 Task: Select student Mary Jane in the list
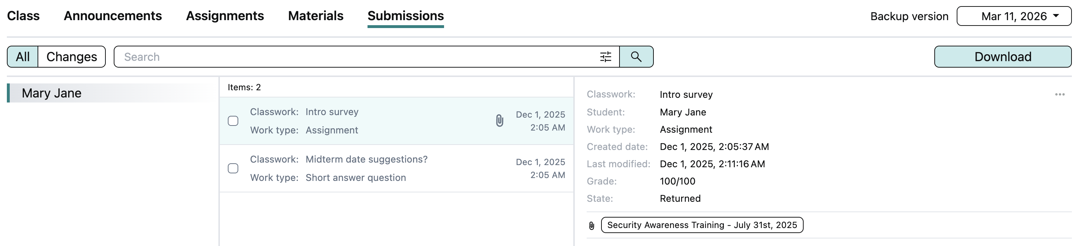click(52, 93)
